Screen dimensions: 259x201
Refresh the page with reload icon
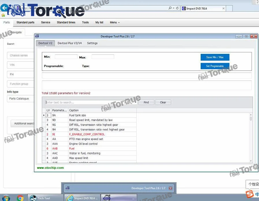pos(177,8)
